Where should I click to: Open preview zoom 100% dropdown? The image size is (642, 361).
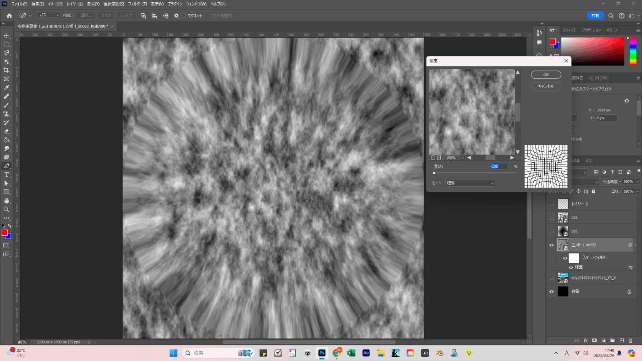pos(462,158)
